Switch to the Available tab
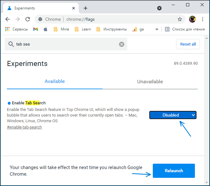Viewport: 210px width, 186px height. coord(55,81)
